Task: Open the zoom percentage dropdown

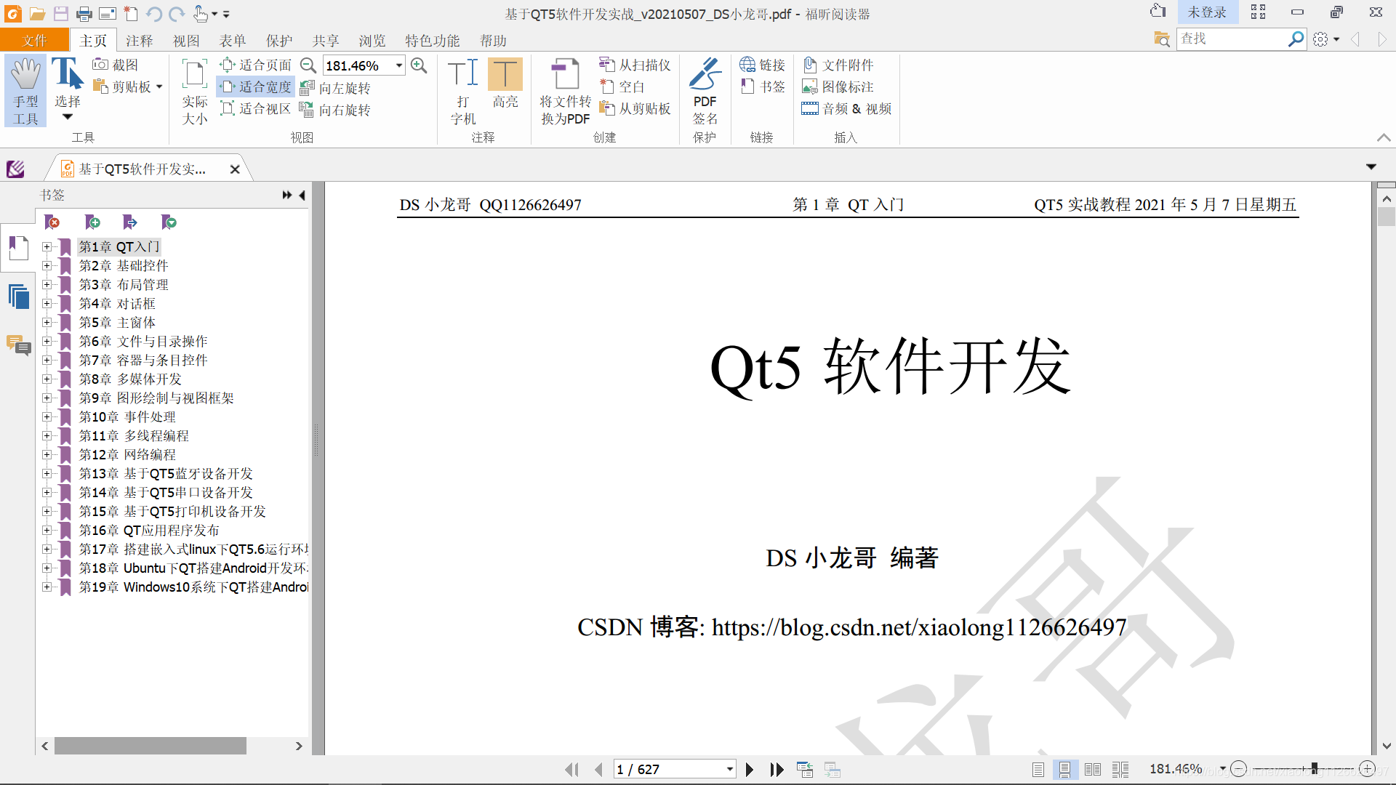Action: (399, 65)
